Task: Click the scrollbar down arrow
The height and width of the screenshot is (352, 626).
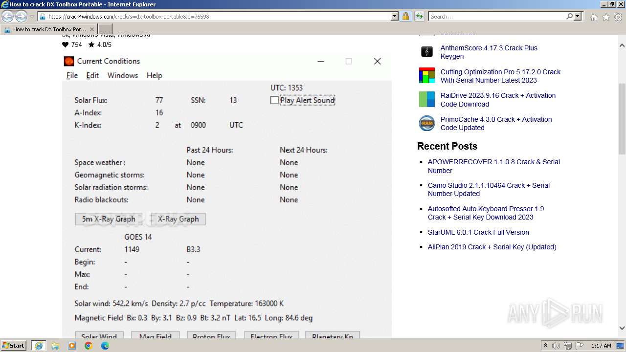Action: click(622, 328)
